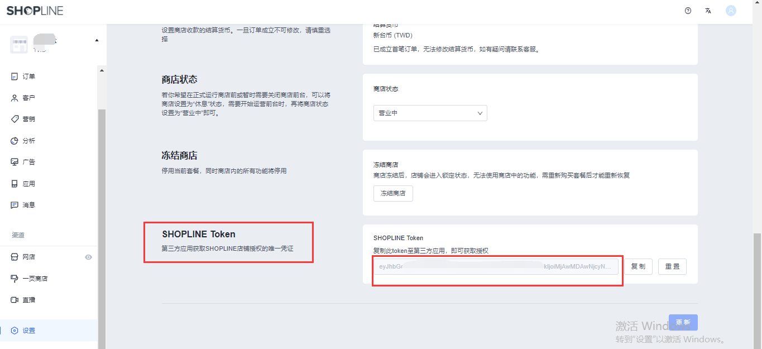Click the 客户 customers icon
The image size is (762, 349).
tap(15, 98)
